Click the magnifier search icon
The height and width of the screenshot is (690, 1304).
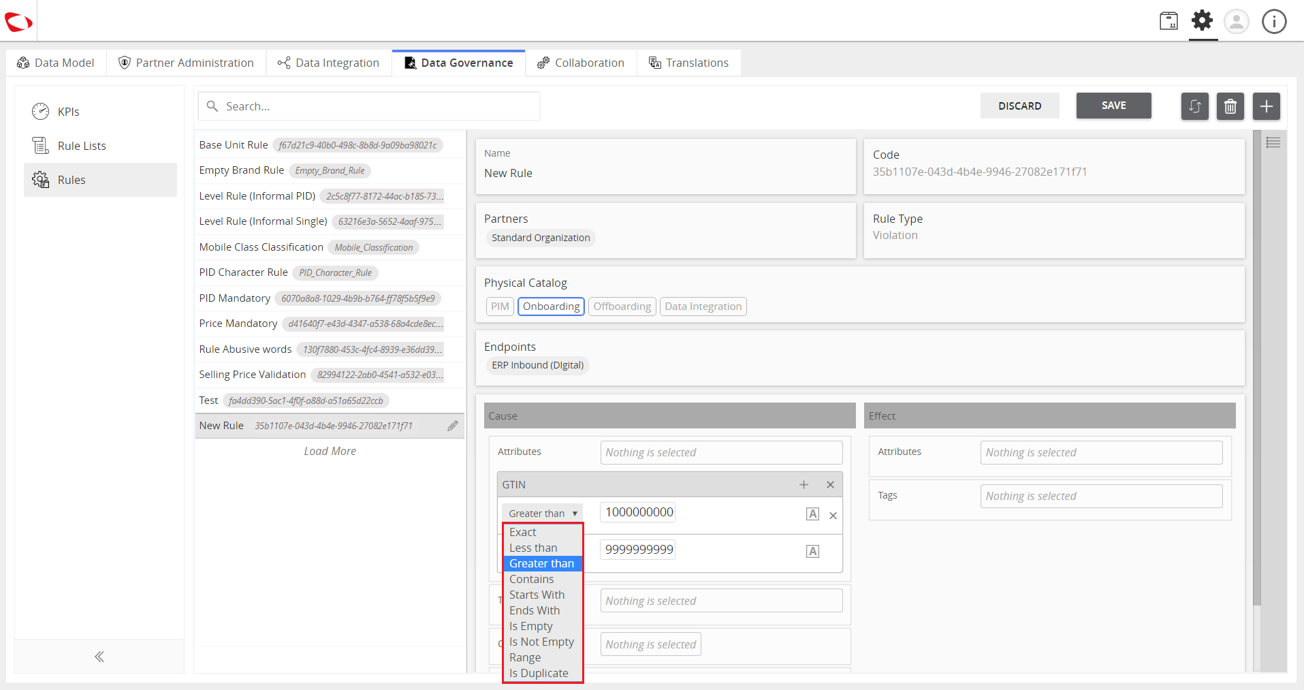pyautogui.click(x=212, y=106)
